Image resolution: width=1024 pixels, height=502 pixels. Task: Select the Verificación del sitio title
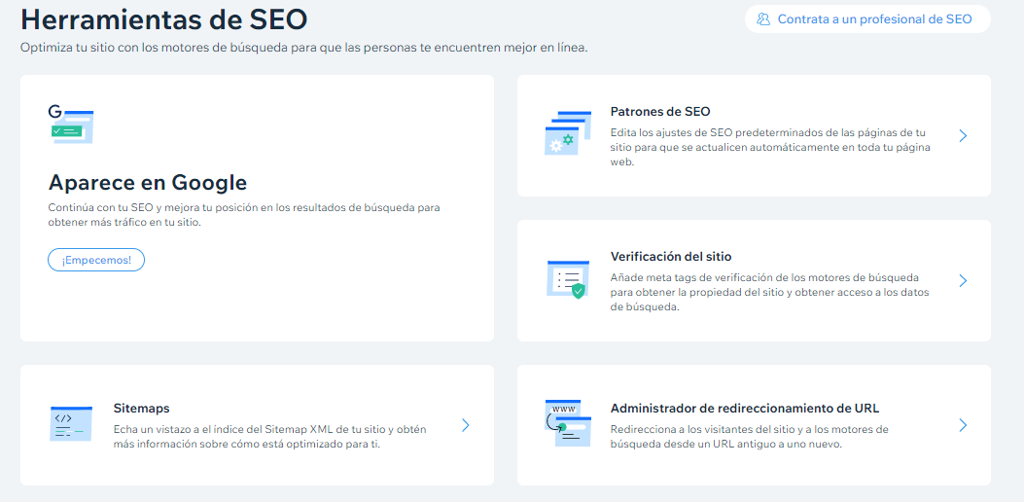tap(670, 257)
